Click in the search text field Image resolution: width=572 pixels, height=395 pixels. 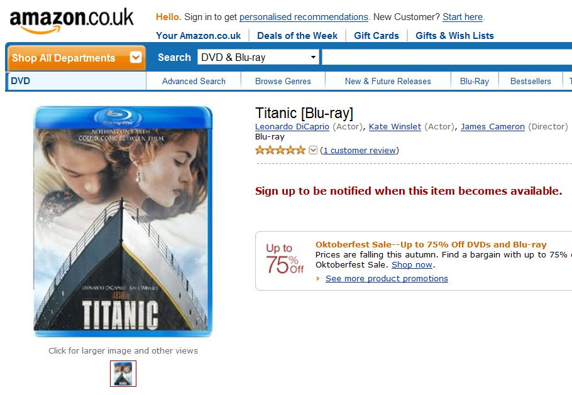click(x=446, y=57)
